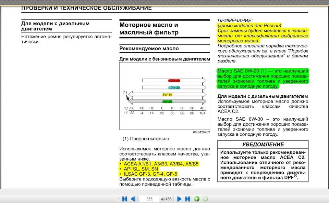Click left column heading "Для модели с дизельным двигателем"

(x=56, y=26)
